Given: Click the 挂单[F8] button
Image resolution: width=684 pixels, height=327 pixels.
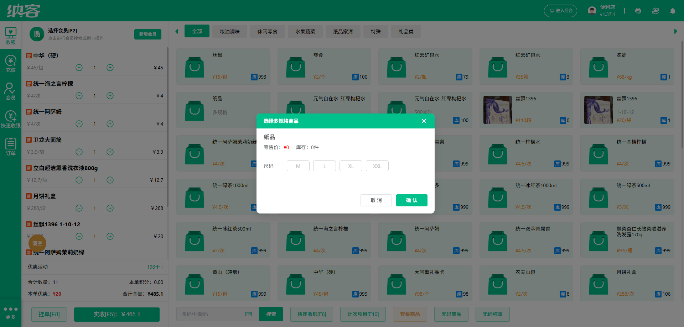Looking at the screenshot, I should tap(49, 315).
